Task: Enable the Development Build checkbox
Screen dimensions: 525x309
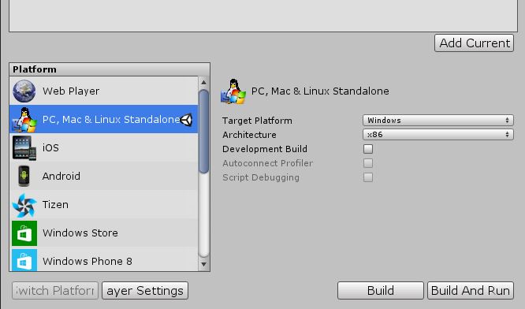Action: 368,149
